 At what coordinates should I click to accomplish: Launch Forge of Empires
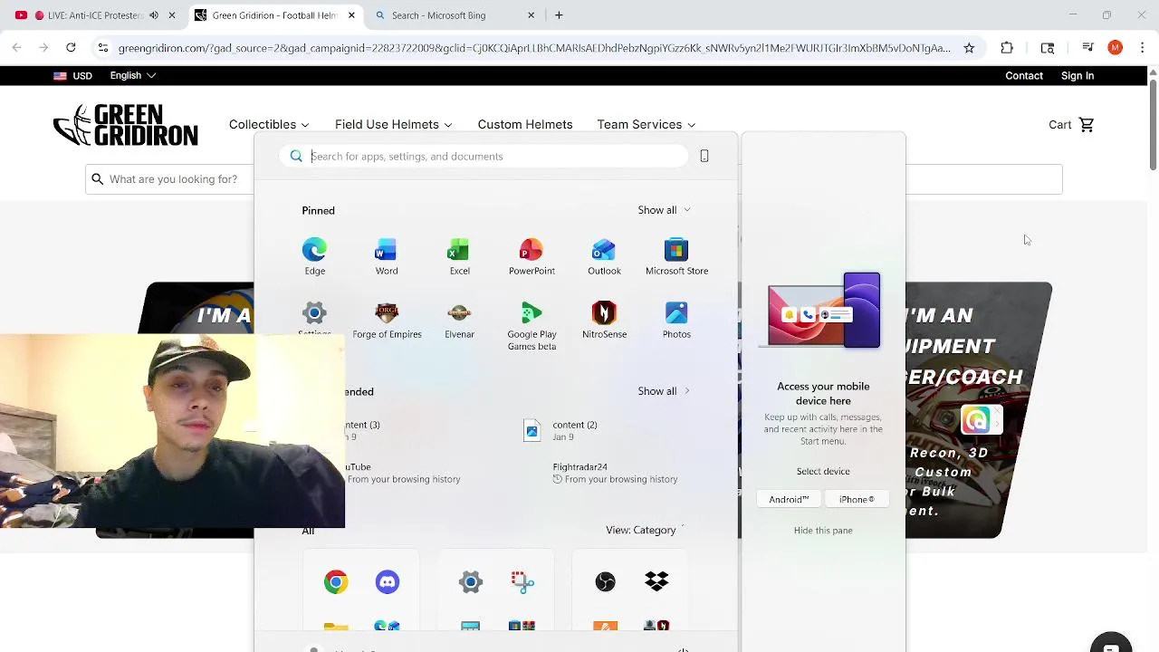click(387, 321)
